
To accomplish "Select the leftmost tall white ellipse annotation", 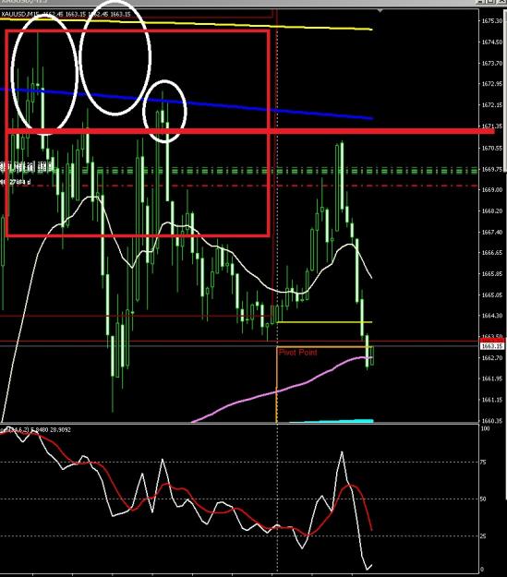I will (x=44, y=73).
